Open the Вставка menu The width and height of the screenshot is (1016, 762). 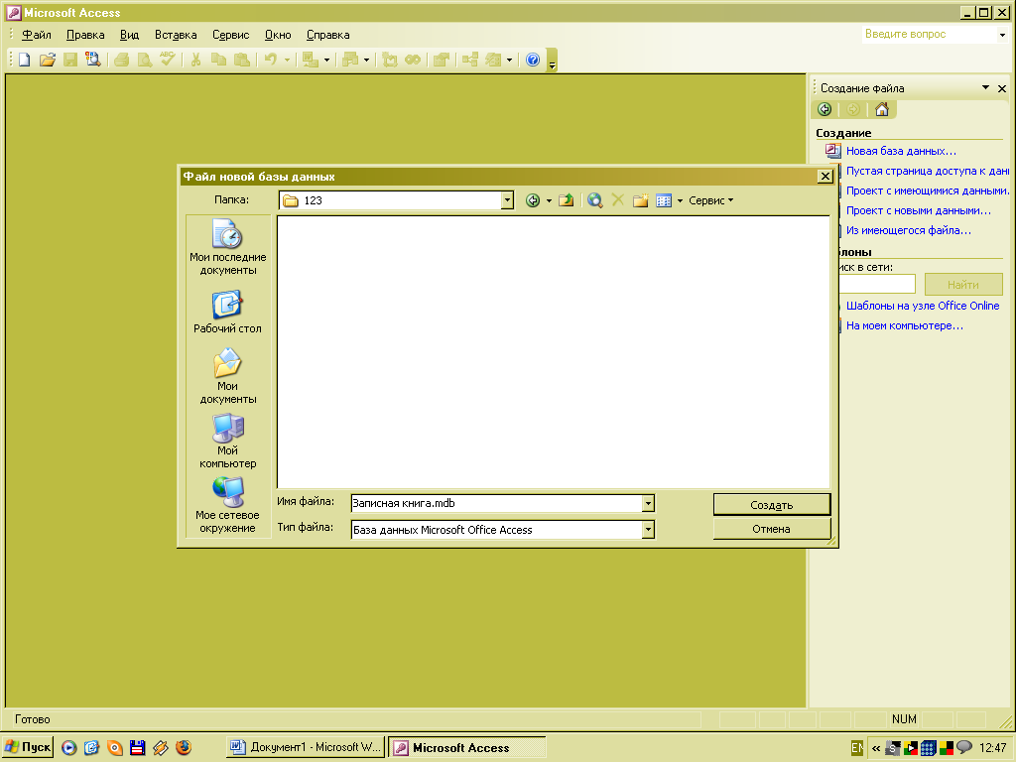(176, 35)
